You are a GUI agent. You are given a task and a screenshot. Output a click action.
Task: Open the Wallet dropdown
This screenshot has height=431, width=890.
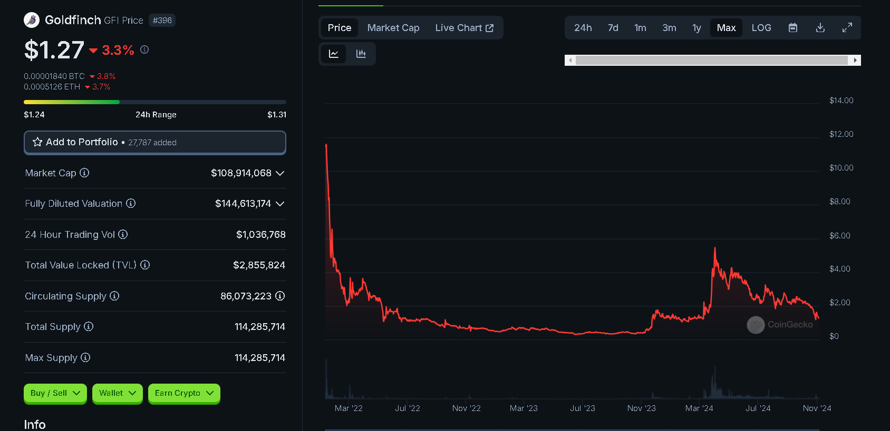click(118, 393)
